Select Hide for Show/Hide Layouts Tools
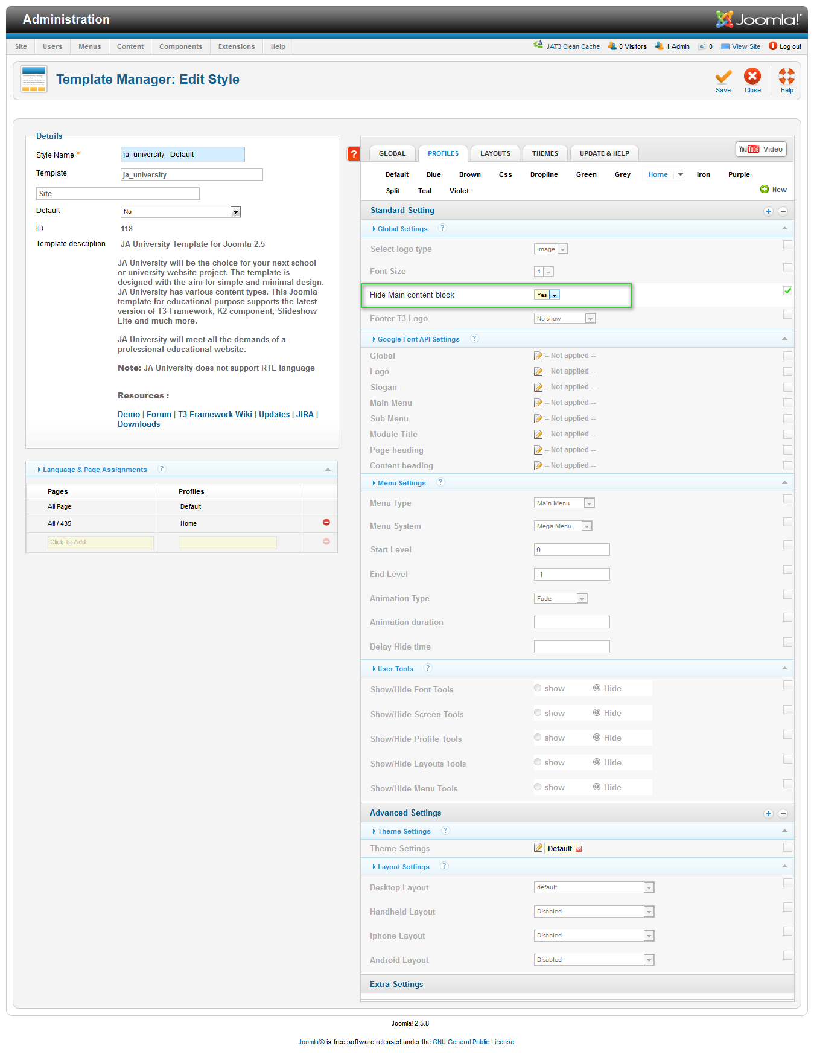 pyautogui.click(x=597, y=762)
